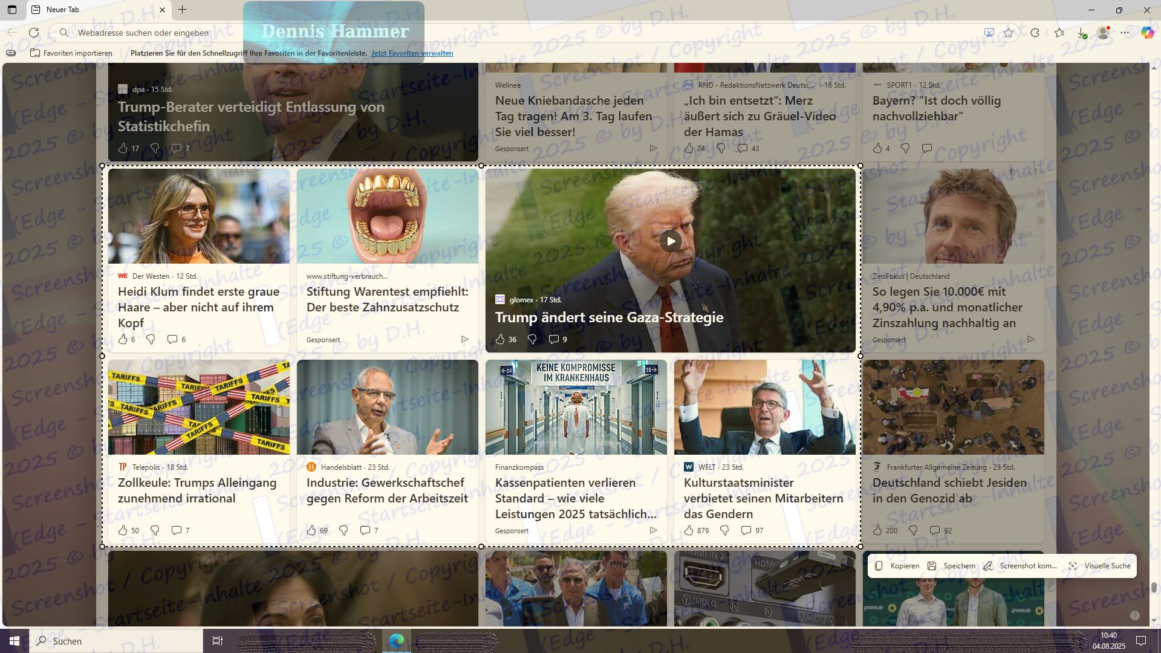Click the page vertical scrollbar thumb
The image size is (1161, 653).
coord(1154,587)
